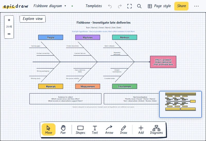This screenshot has width=206, height=141.
Task: Select the Arrow tool
Action: click(109, 129)
